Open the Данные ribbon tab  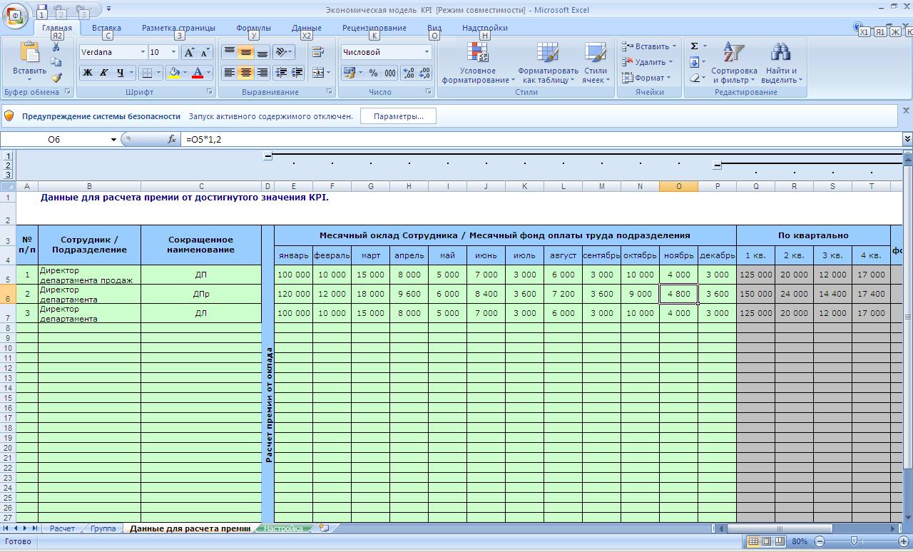[x=306, y=28]
